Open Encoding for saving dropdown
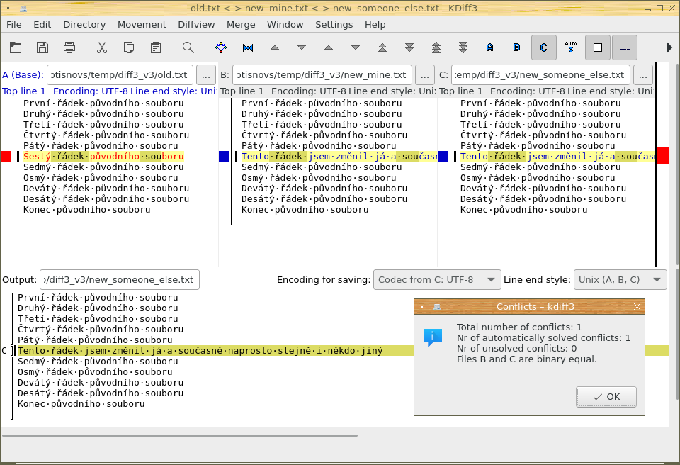The height and width of the screenshot is (465, 680). click(x=437, y=279)
